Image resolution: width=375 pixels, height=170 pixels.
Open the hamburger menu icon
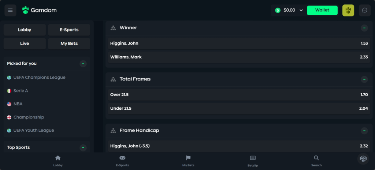coord(10,10)
